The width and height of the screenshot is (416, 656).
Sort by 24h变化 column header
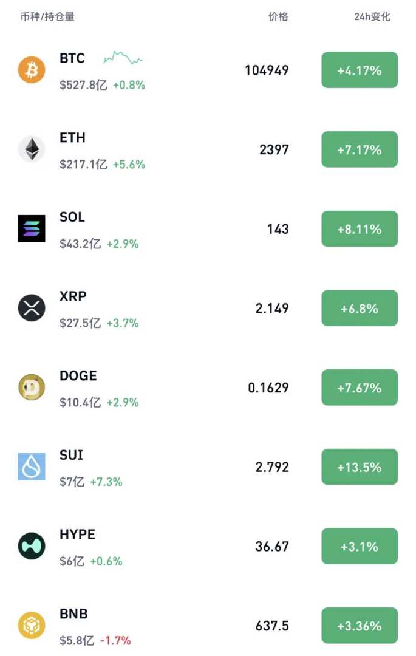[x=372, y=17]
